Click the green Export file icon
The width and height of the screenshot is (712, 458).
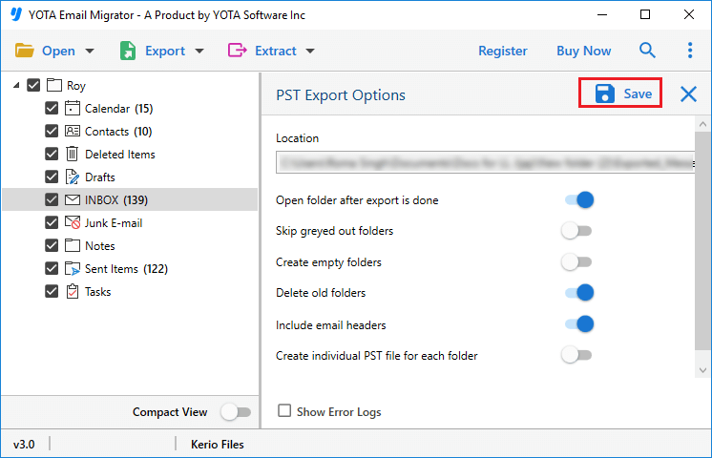tap(128, 51)
